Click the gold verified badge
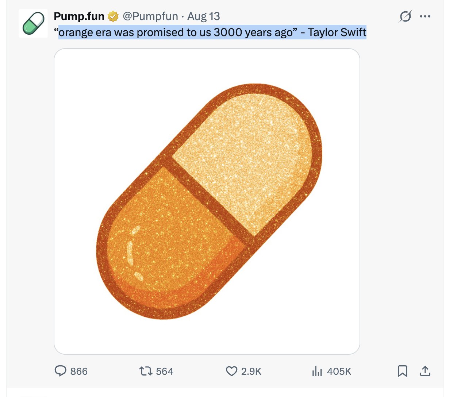The height and width of the screenshot is (397, 457). coord(113,16)
